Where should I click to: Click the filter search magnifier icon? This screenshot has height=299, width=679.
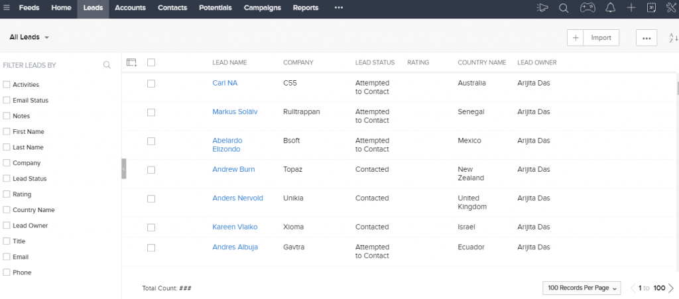tap(107, 66)
